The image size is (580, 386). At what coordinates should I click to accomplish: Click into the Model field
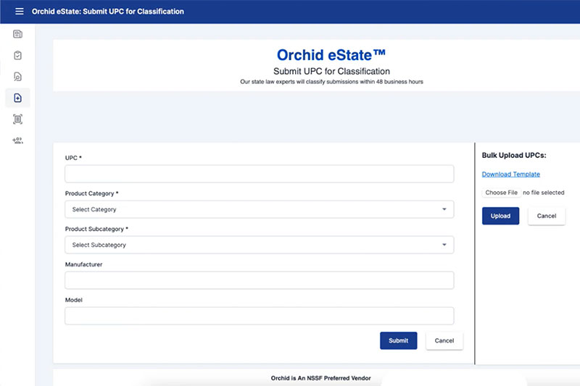coord(260,316)
